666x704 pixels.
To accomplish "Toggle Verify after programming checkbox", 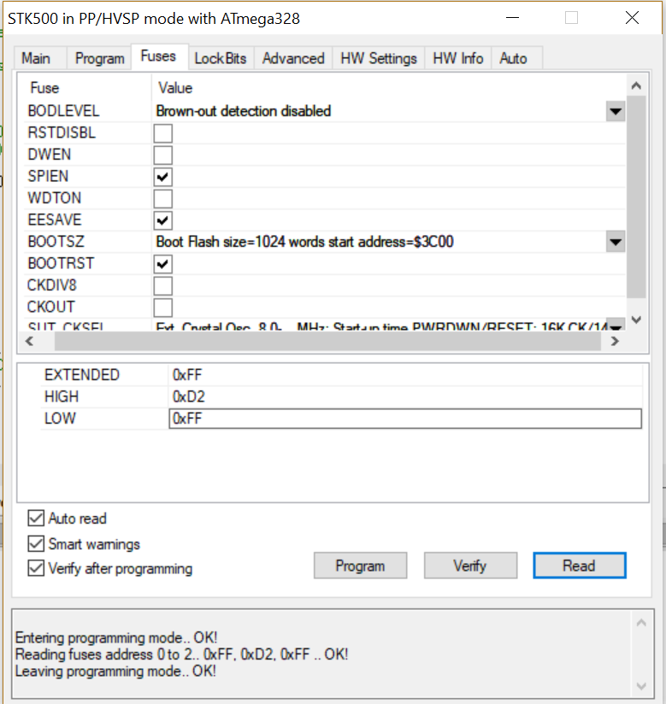I will point(36,568).
